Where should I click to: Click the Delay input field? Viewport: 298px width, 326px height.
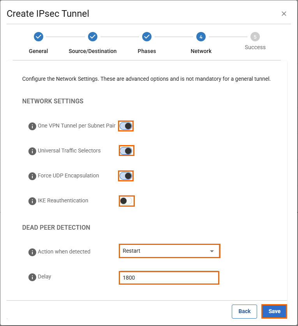(169, 278)
